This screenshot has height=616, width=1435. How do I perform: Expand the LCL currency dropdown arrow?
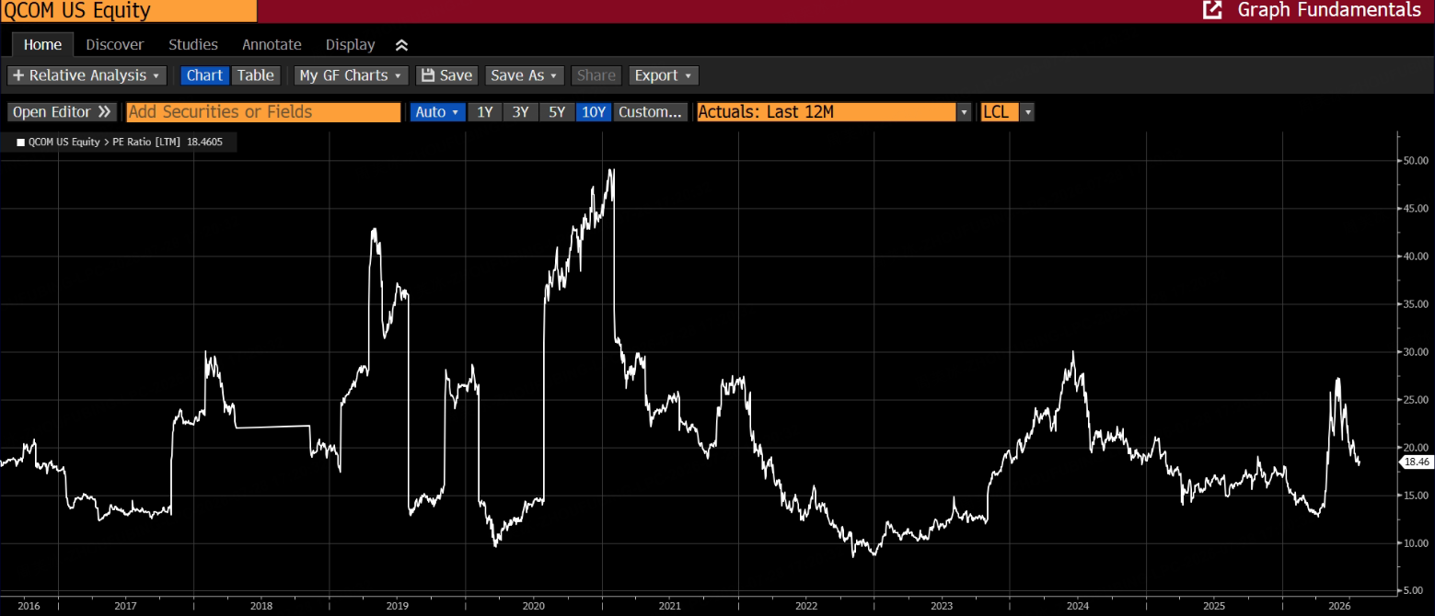click(1027, 112)
